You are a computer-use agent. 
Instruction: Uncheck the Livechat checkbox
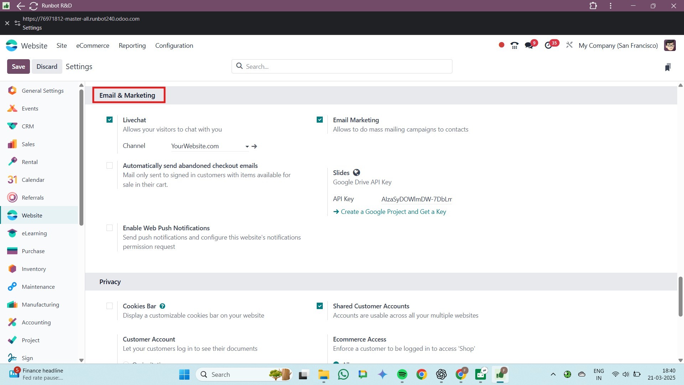(109, 120)
